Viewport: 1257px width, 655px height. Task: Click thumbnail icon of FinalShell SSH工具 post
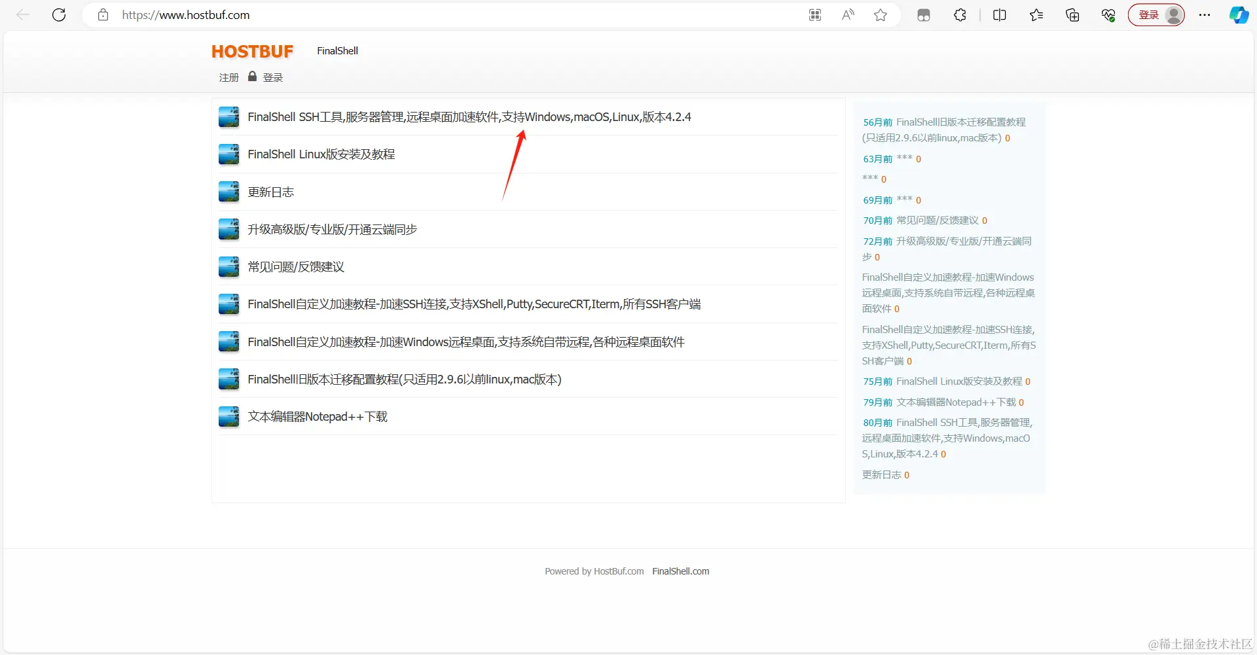pyautogui.click(x=228, y=117)
